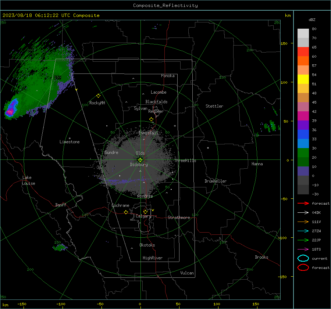The width and height of the screenshot is (331, 309).
Task: Click the white plus marker northwest of Drumheller
Action: (x=208, y=148)
